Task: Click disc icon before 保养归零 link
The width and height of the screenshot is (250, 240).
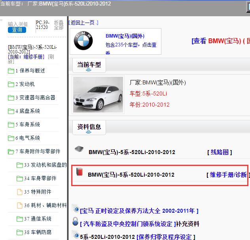Action: coord(76,235)
